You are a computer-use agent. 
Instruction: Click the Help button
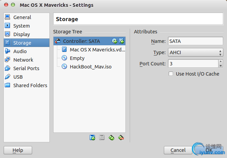point(18,150)
